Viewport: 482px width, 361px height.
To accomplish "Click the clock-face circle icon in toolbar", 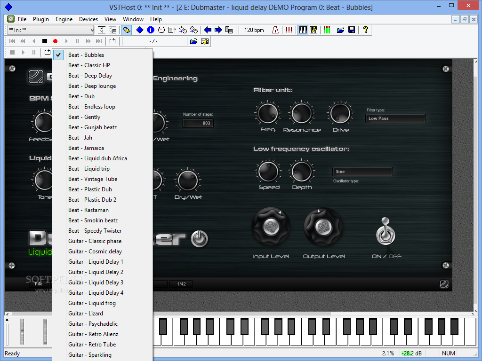I will [x=161, y=30].
